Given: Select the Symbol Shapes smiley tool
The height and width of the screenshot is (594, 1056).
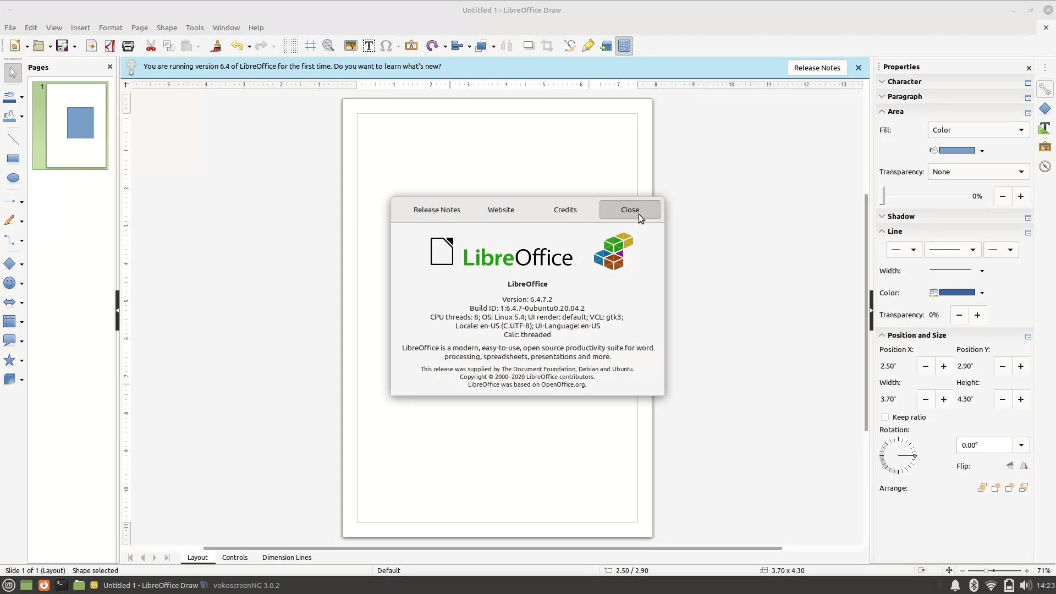Looking at the screenshot, I should click(x=9, y=283).
